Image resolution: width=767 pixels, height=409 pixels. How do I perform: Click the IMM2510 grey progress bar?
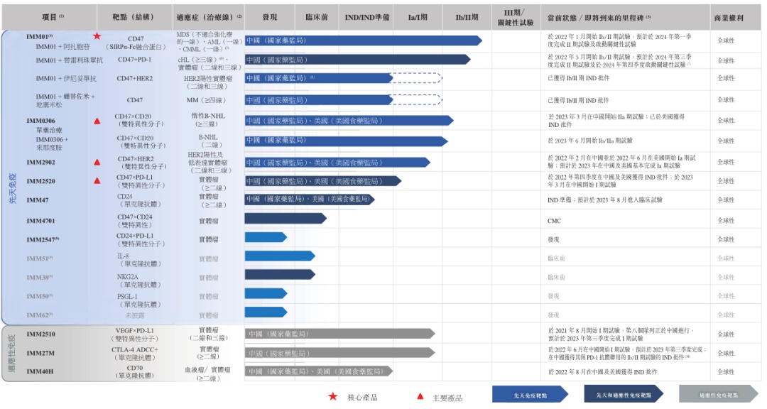coord(340,334)
